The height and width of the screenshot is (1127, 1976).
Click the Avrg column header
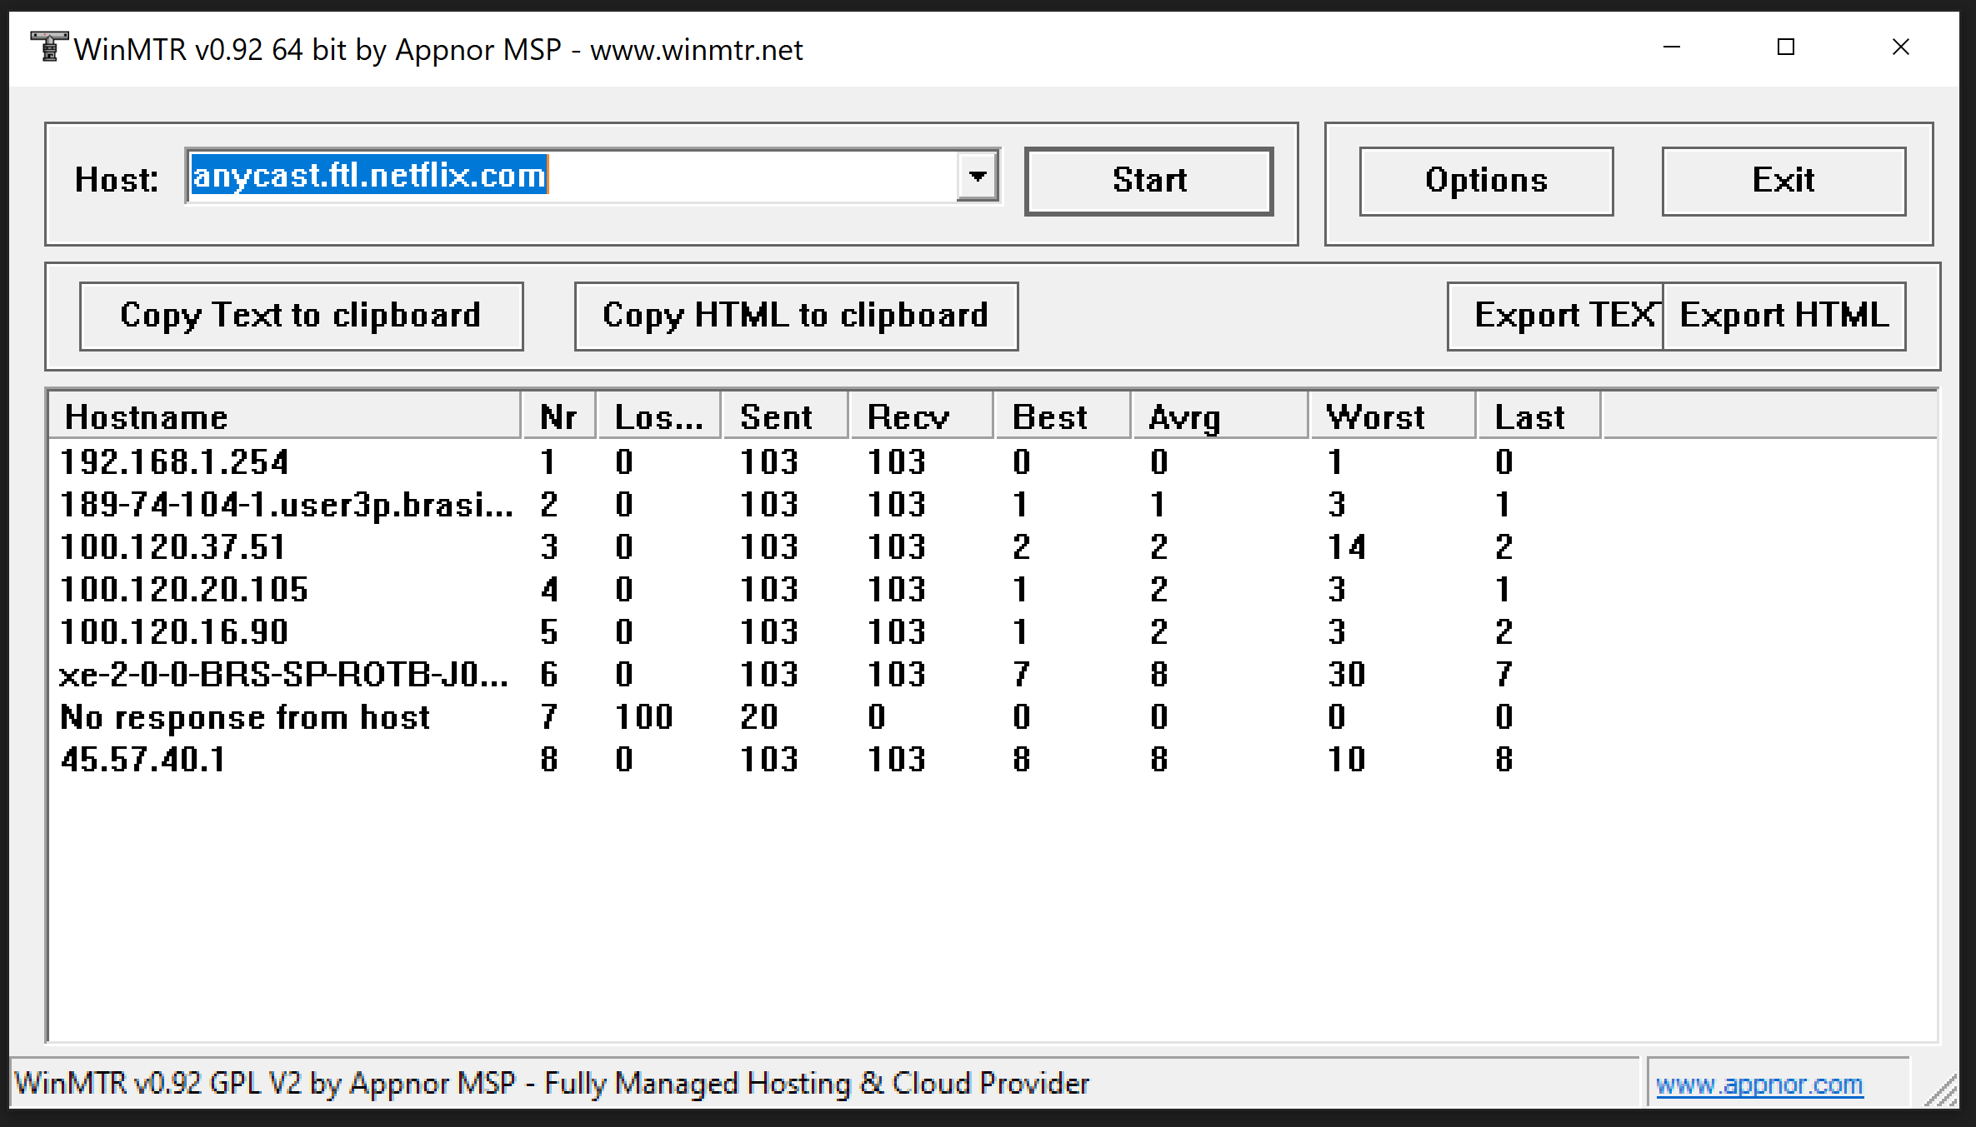[x=1219, y=416]
